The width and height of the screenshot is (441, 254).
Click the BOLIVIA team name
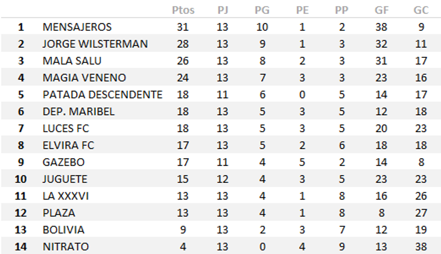[x=63, y=230]
